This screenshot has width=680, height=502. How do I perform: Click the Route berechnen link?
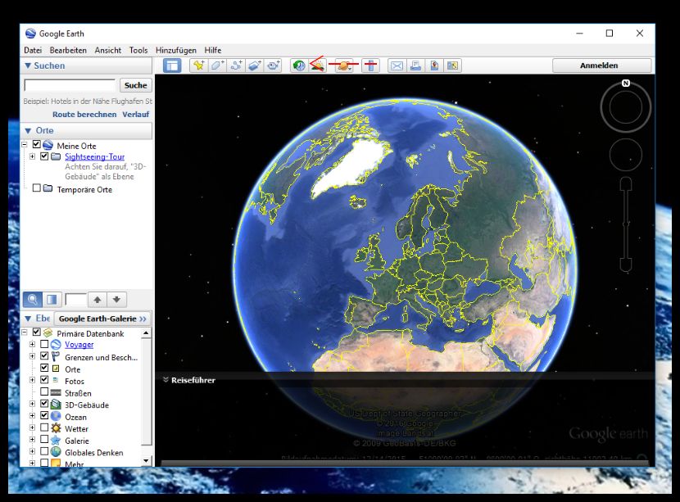(84, 115)
